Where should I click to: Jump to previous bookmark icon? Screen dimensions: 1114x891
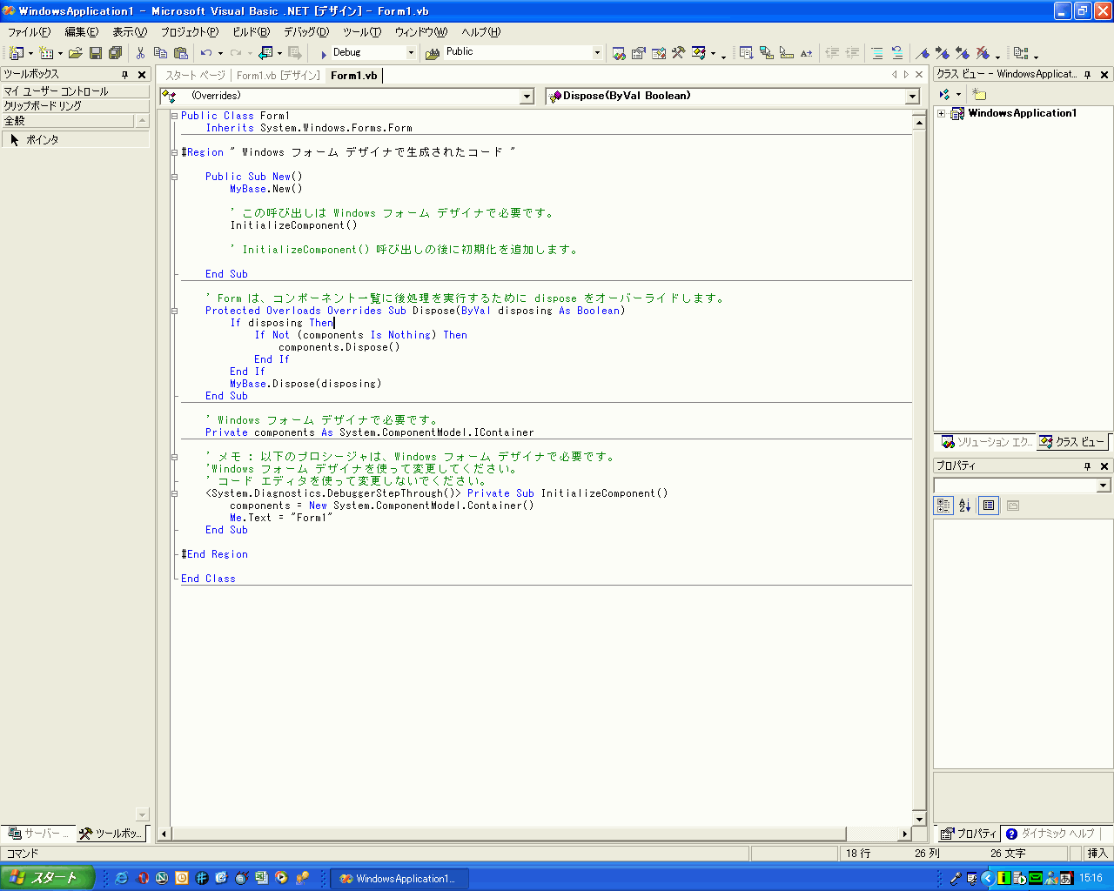963,53
